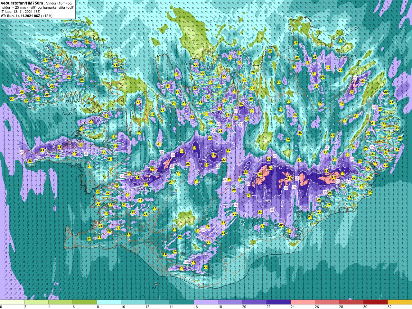The width and height of the screenshot is (412, 309).
Task: Click the legend swatch between 12 and 14
Action: point(157,302)
